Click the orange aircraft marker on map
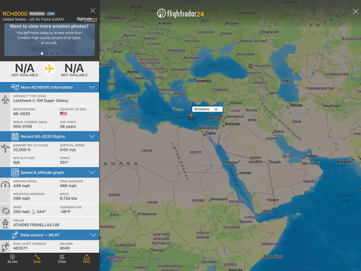 click(191, 115)
